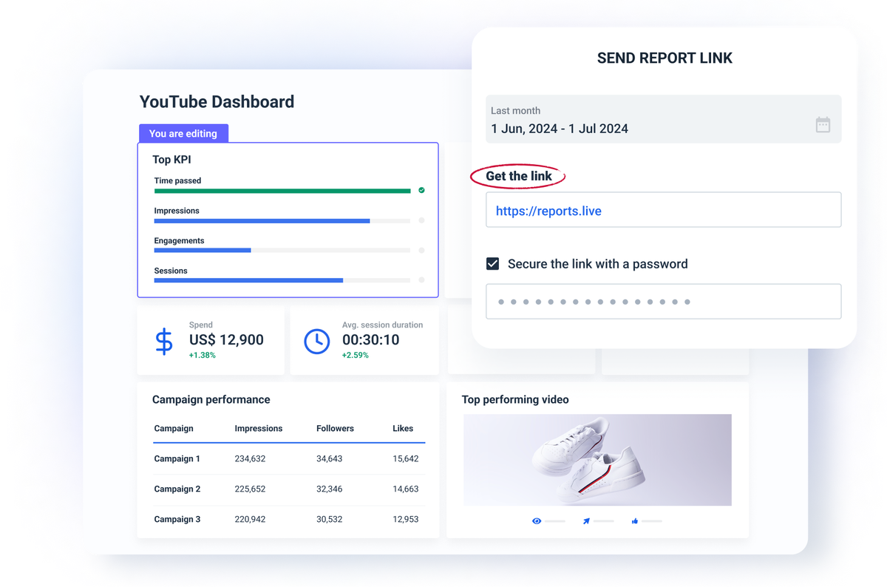Click the SEND REPORT LINK header
The image size is (887, 587).
click(x=664, y=58)
